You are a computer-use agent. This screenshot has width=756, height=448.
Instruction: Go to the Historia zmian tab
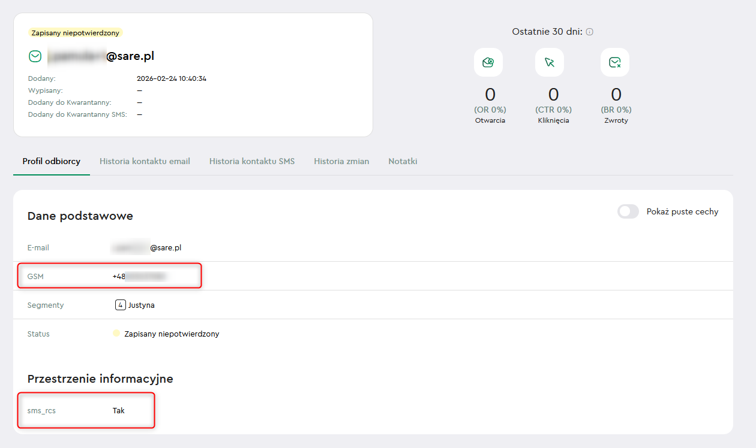point(341,161)
